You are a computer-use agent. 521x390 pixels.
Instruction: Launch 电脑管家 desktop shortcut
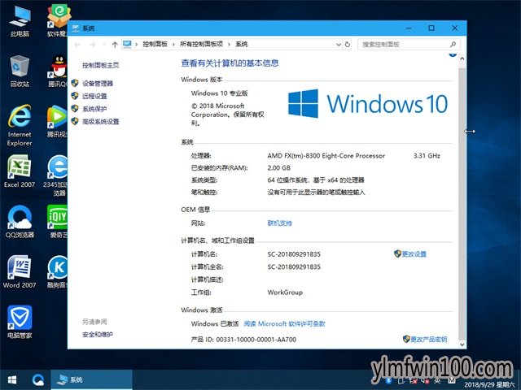pos(20,322)
